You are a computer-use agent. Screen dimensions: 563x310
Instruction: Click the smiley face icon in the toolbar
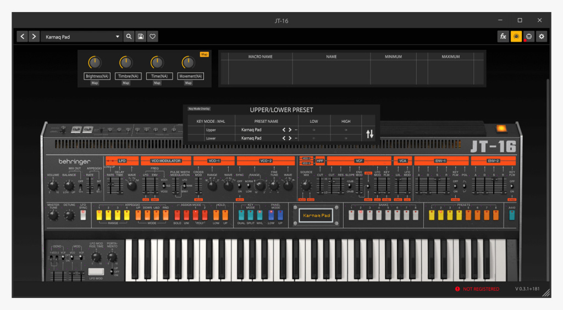tap(529, 37)
